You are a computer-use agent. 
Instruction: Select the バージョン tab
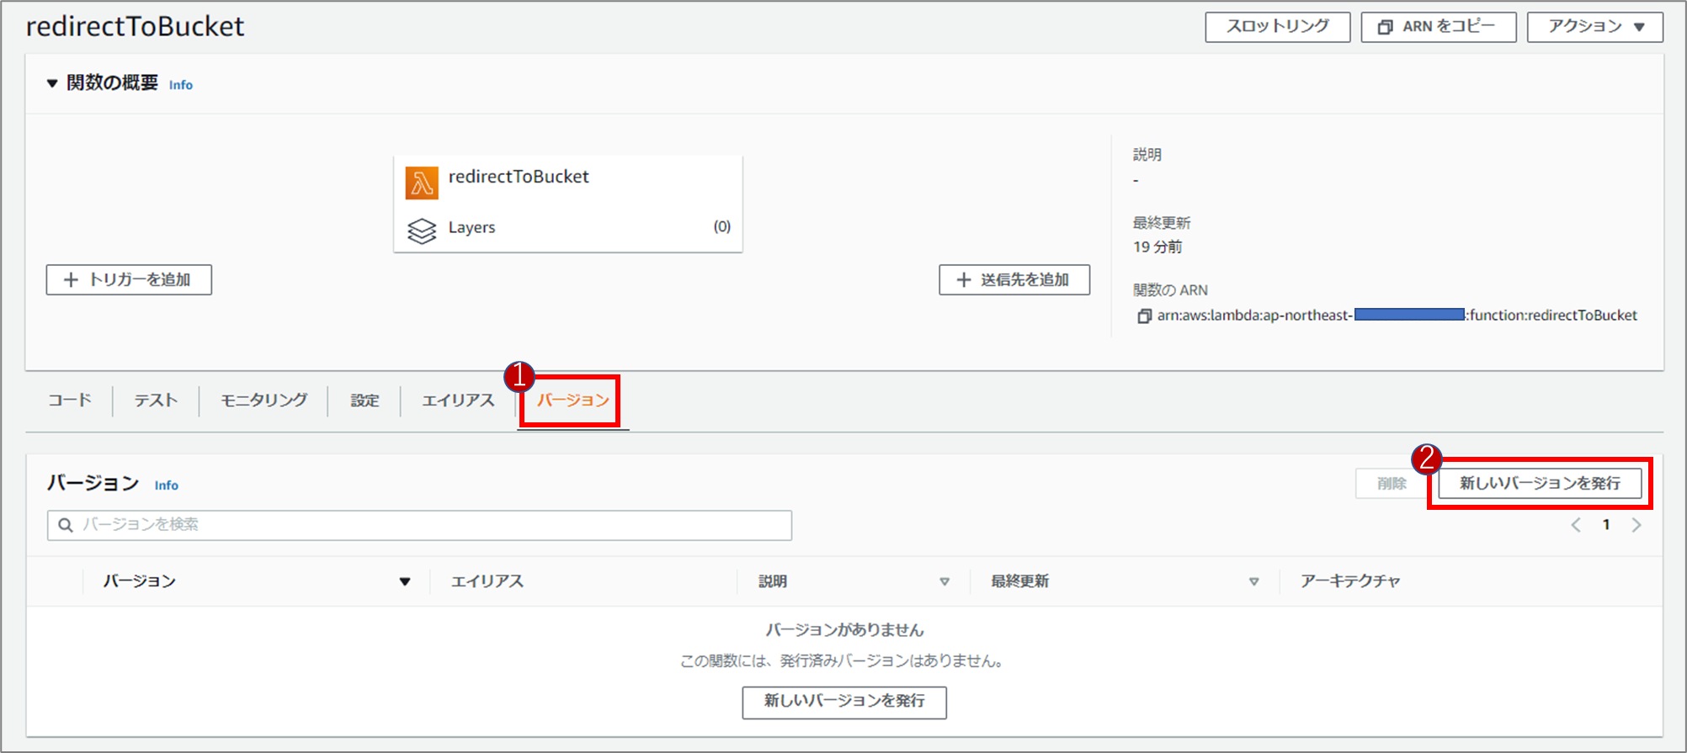coord(572,400)
